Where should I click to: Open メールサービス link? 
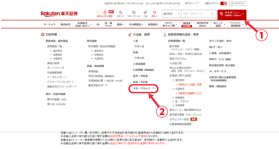coord(218,71)
